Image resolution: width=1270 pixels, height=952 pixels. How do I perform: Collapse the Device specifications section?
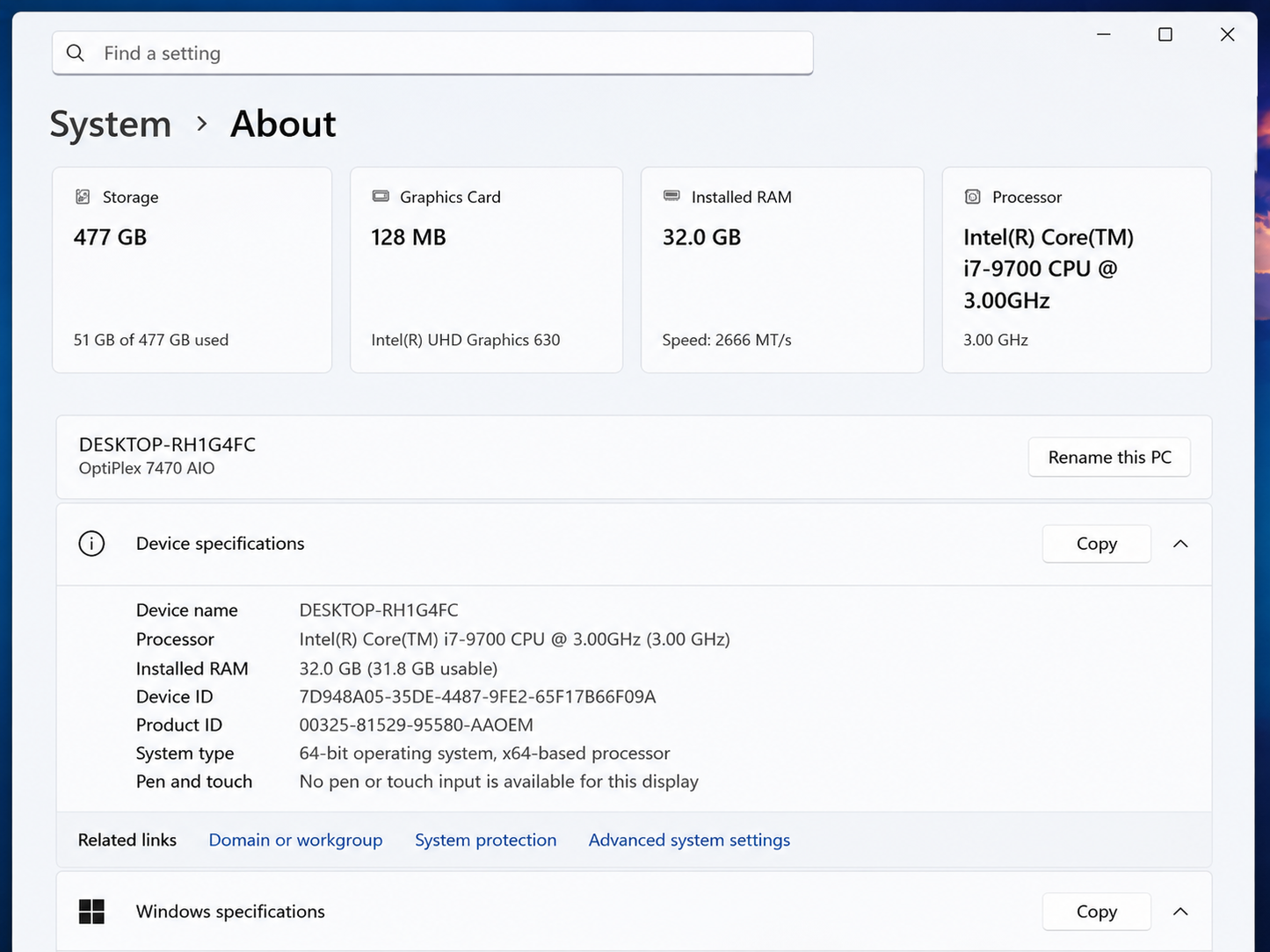point(1180,544)
